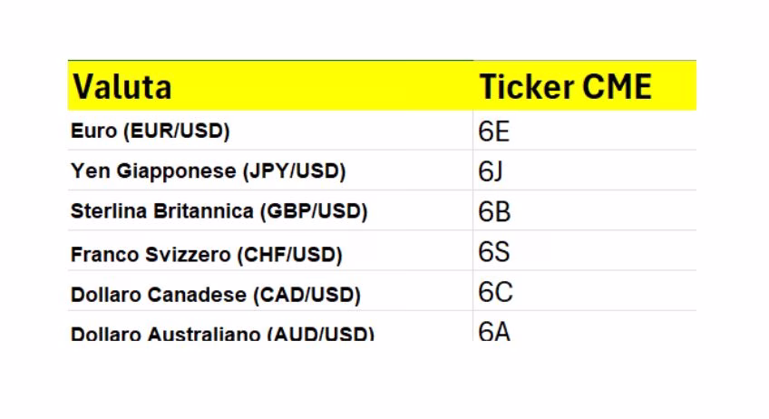Viewport: 769px width, 419px height.
Task: Select the Ticker CME header cell
Action: click(585, 85)
